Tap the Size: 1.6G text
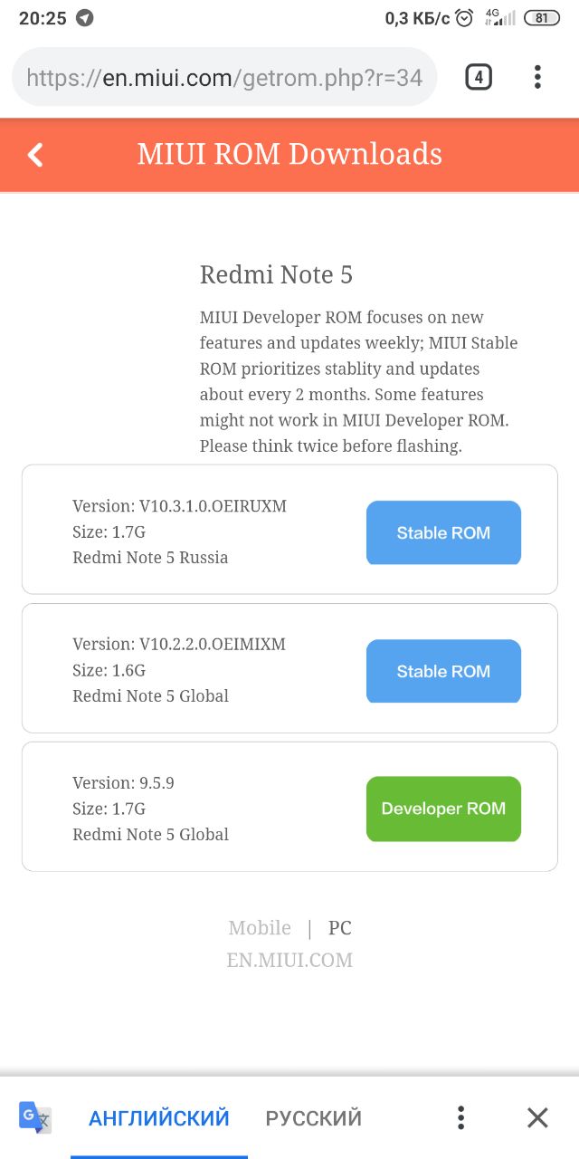 (109, 671)
